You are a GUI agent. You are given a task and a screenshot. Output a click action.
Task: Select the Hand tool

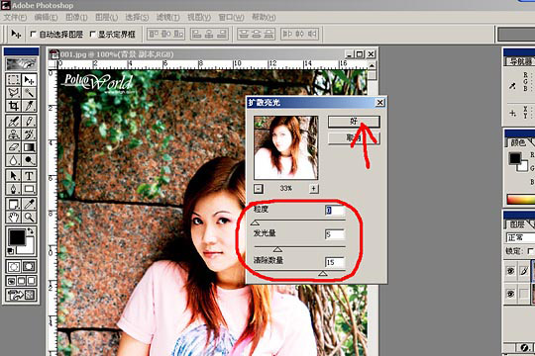pos(14,217)
